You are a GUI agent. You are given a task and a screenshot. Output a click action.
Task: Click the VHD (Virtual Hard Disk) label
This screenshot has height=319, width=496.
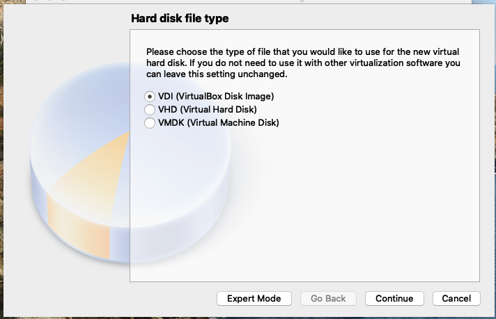pos(208,110)
